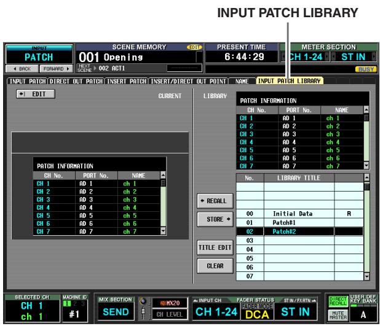This screenshot has width=380, height=326.
Task: Select empty library row 05
Action: (299, 258)
